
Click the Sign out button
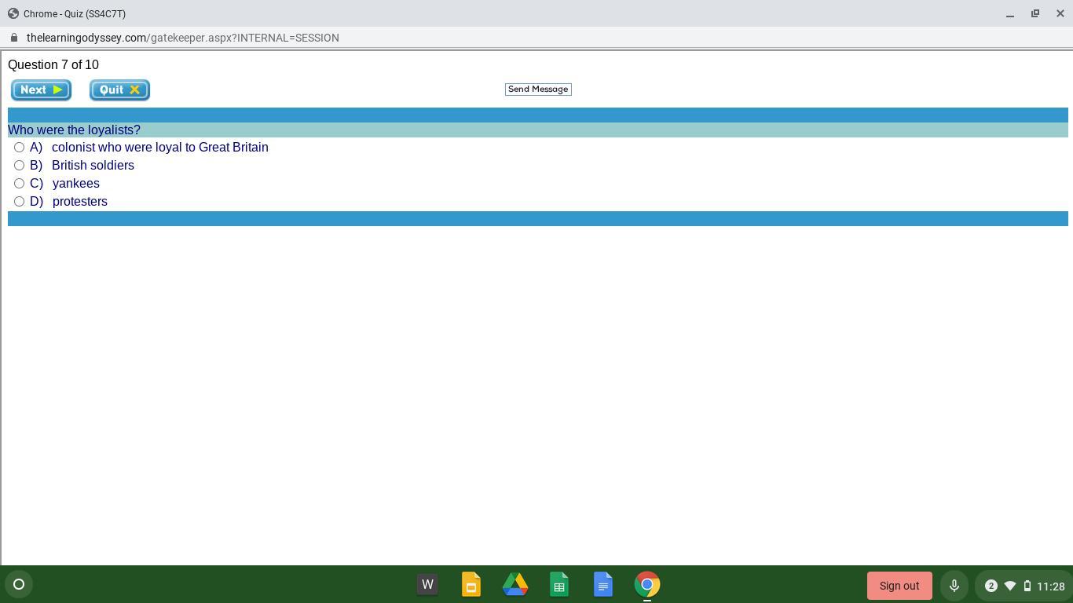tap(899, 586)
